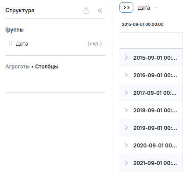The image size is (183, 172).
Task: Expand the 2019-09-01 row
Action: (126, 128)
